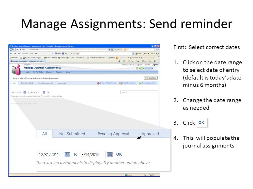Open the MSN (2) bookmark

pyautogui.click(x=112, y=58)
